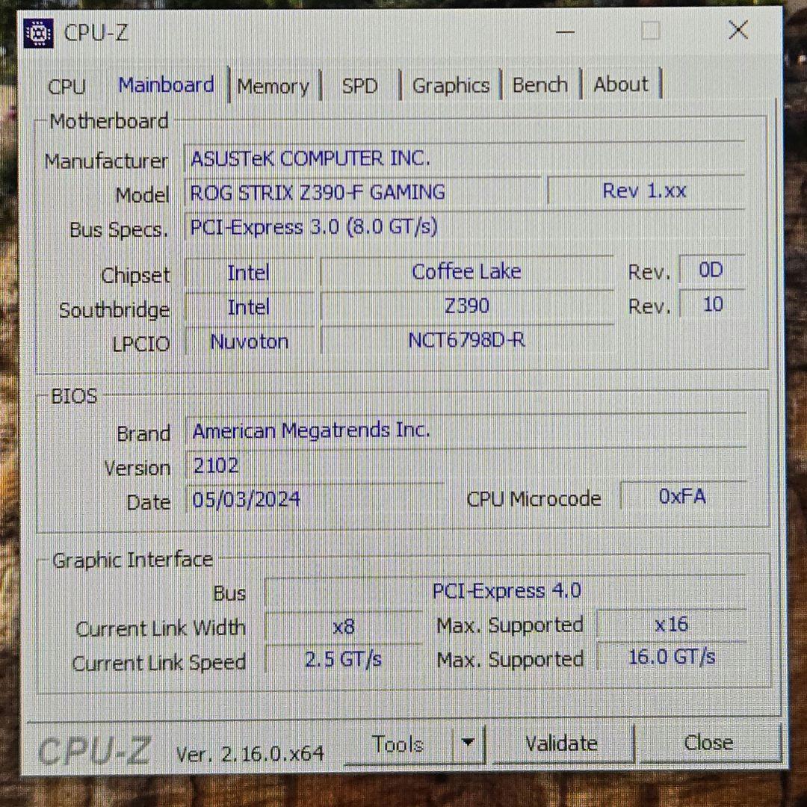Open the Memory tab

click(x=273, y=86)
